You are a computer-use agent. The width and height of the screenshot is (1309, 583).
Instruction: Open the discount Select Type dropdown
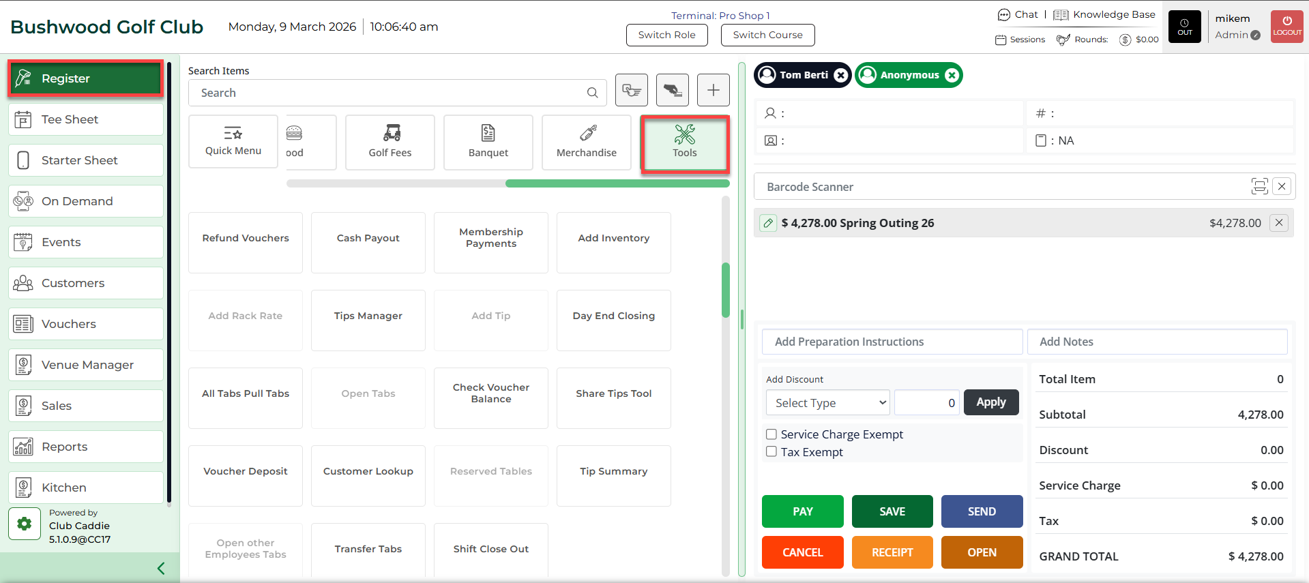pos(827,403)
